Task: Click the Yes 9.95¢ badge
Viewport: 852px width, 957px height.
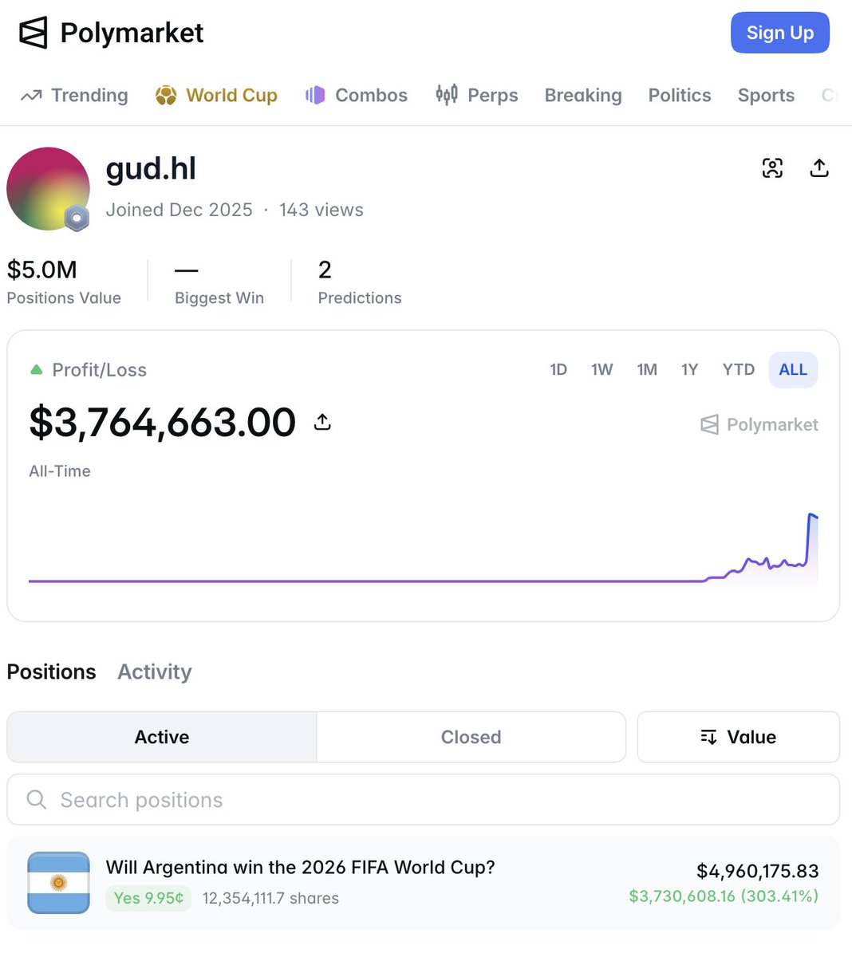Action: point(148,898)
